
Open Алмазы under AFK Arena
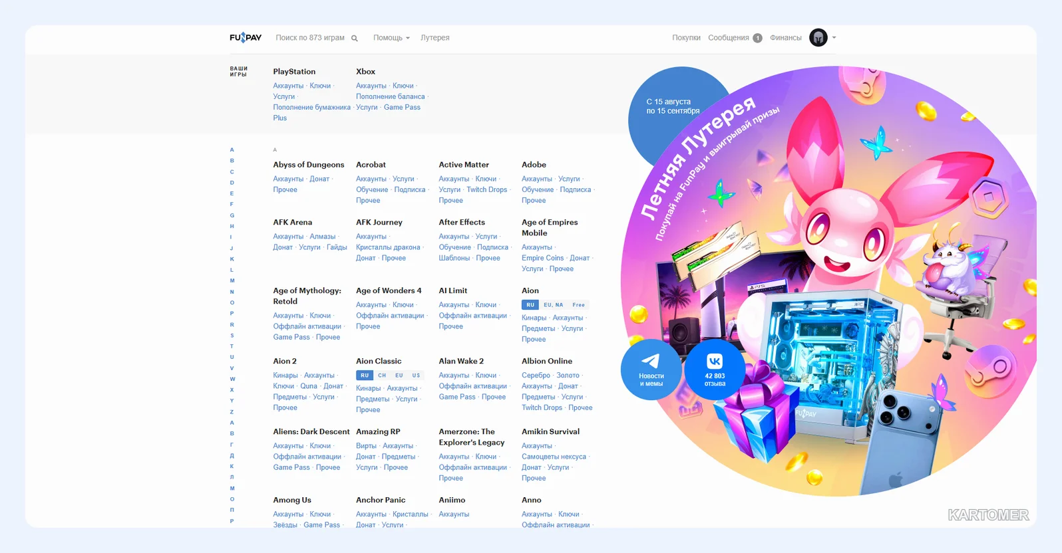pos(323,237)
